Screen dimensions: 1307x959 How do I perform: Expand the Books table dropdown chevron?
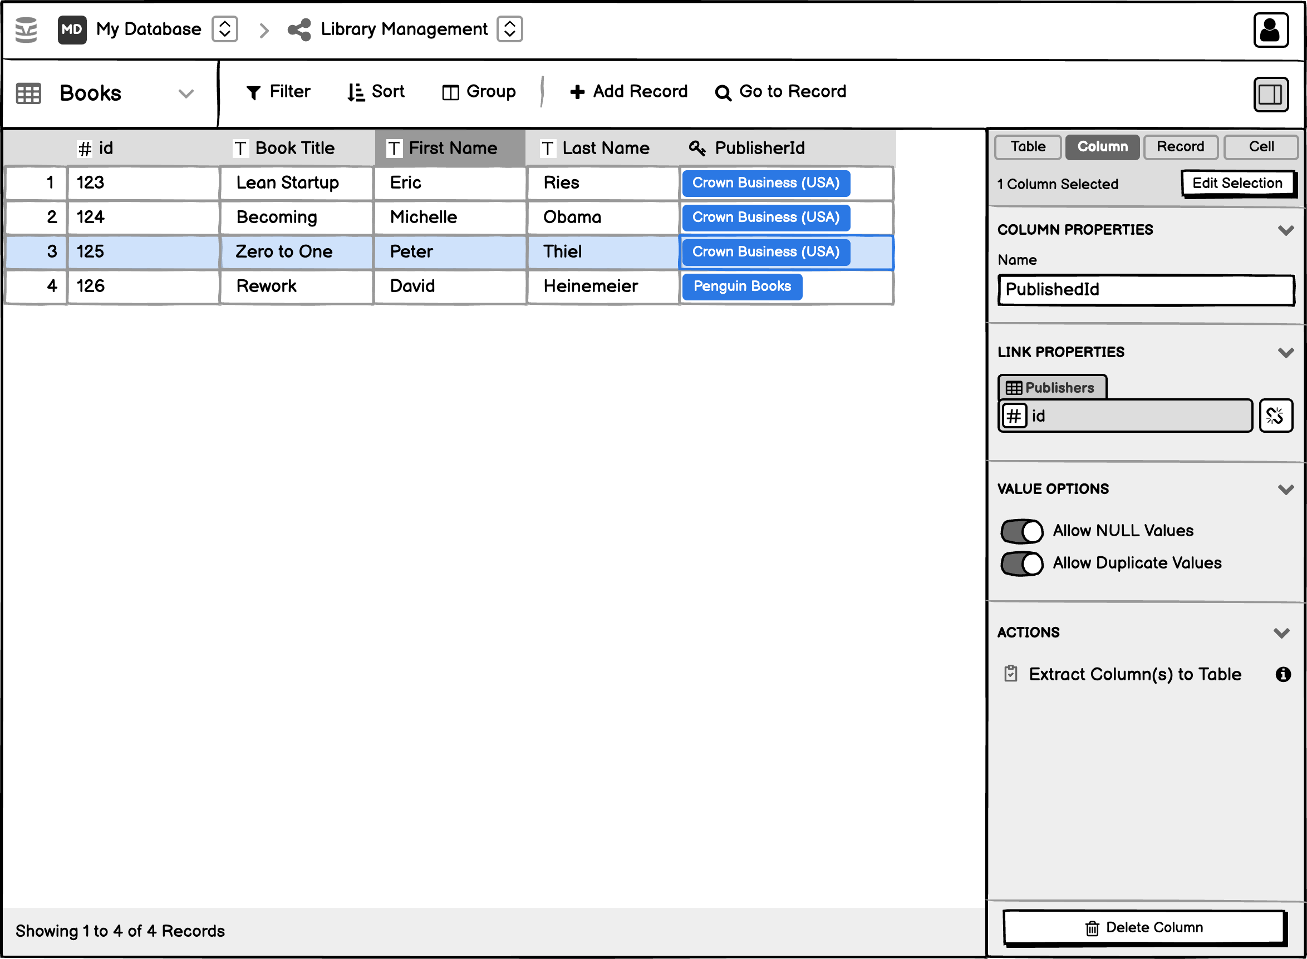click(x=186, y=93)
